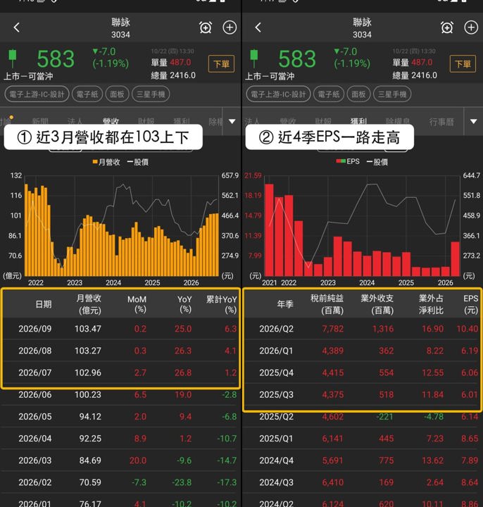
Task: Expand tab list arrow in right screen
Action: pyautogui.click(x=473, y=121)
